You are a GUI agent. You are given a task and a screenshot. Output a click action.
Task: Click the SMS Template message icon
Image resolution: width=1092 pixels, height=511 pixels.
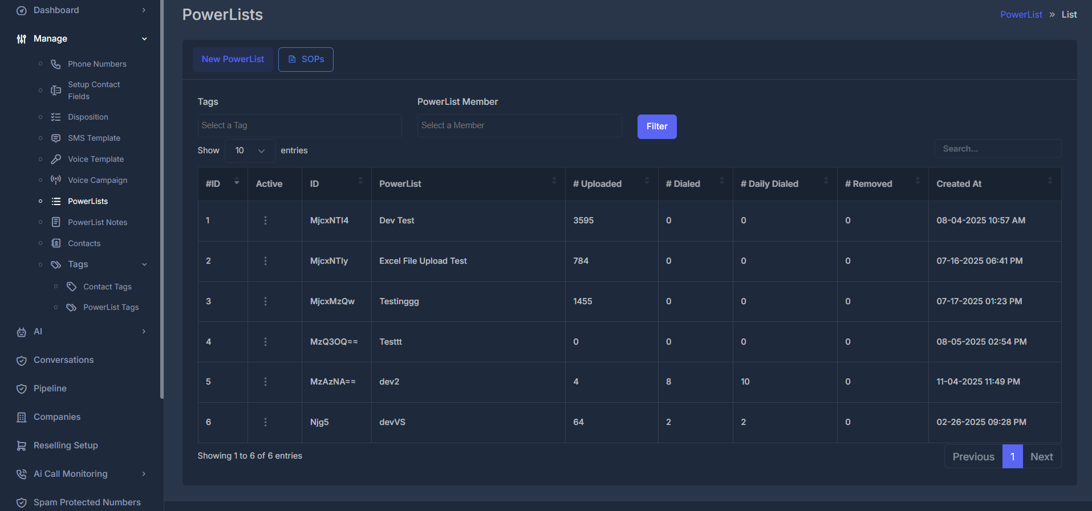tap(56, 138)
